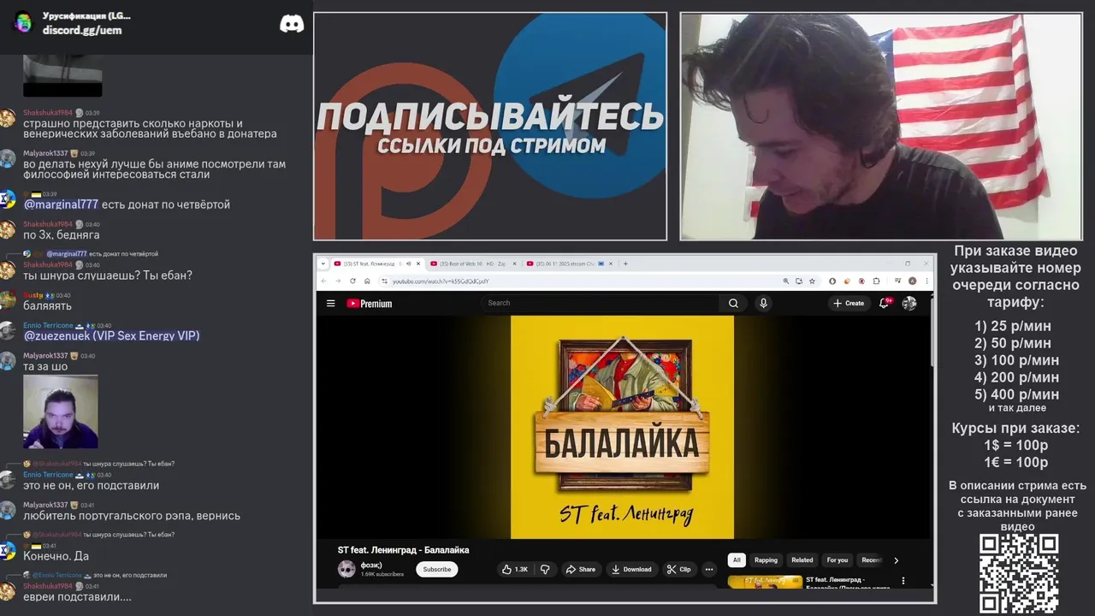The image size is (1095, 616).
Task: Switch to Best of Web 10 tab
Action: click(472, 264)
